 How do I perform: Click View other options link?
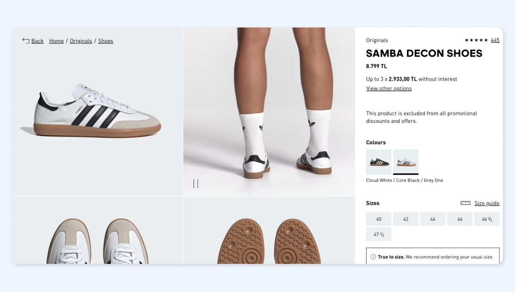tap(389, 89)
